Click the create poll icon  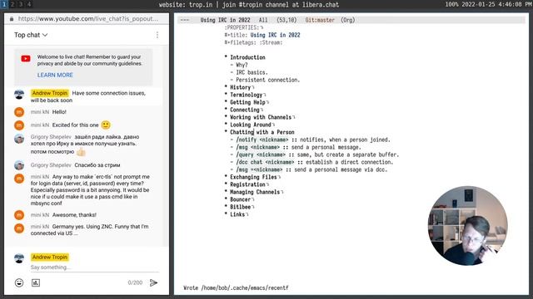click(x=36, y=282)
